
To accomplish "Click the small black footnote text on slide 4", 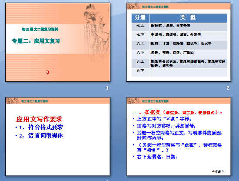I will [218, 171].
